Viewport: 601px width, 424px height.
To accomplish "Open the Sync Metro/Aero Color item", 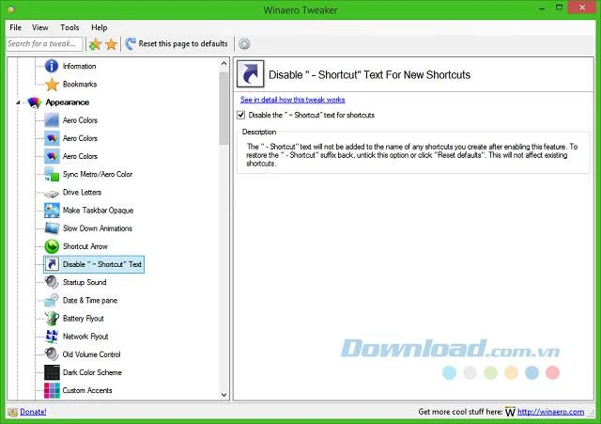I will tap(98, 174).
